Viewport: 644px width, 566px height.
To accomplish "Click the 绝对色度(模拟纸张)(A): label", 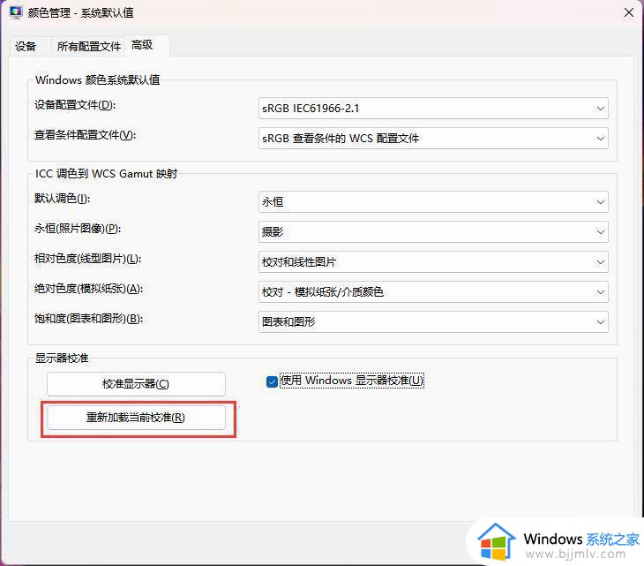I will (89, 289).
